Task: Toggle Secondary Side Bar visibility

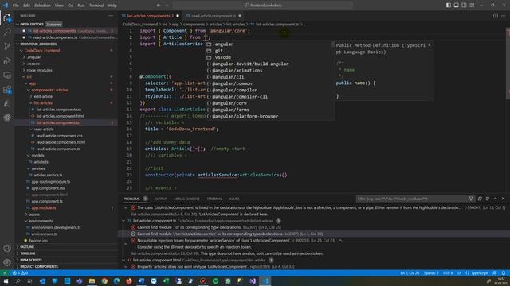Action: 464,6
